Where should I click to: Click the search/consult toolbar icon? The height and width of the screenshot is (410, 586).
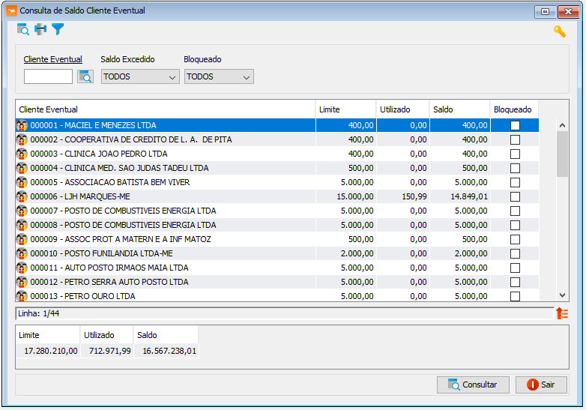(22, 29)
